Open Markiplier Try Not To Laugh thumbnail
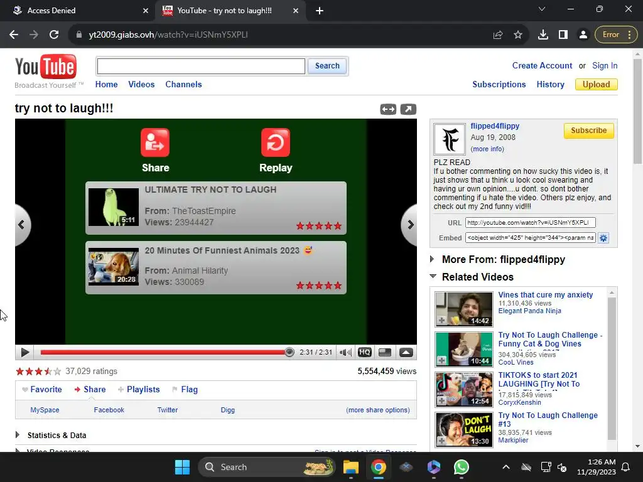The height and width of the screenshot is (482, 643). click(x=464, y=429)
